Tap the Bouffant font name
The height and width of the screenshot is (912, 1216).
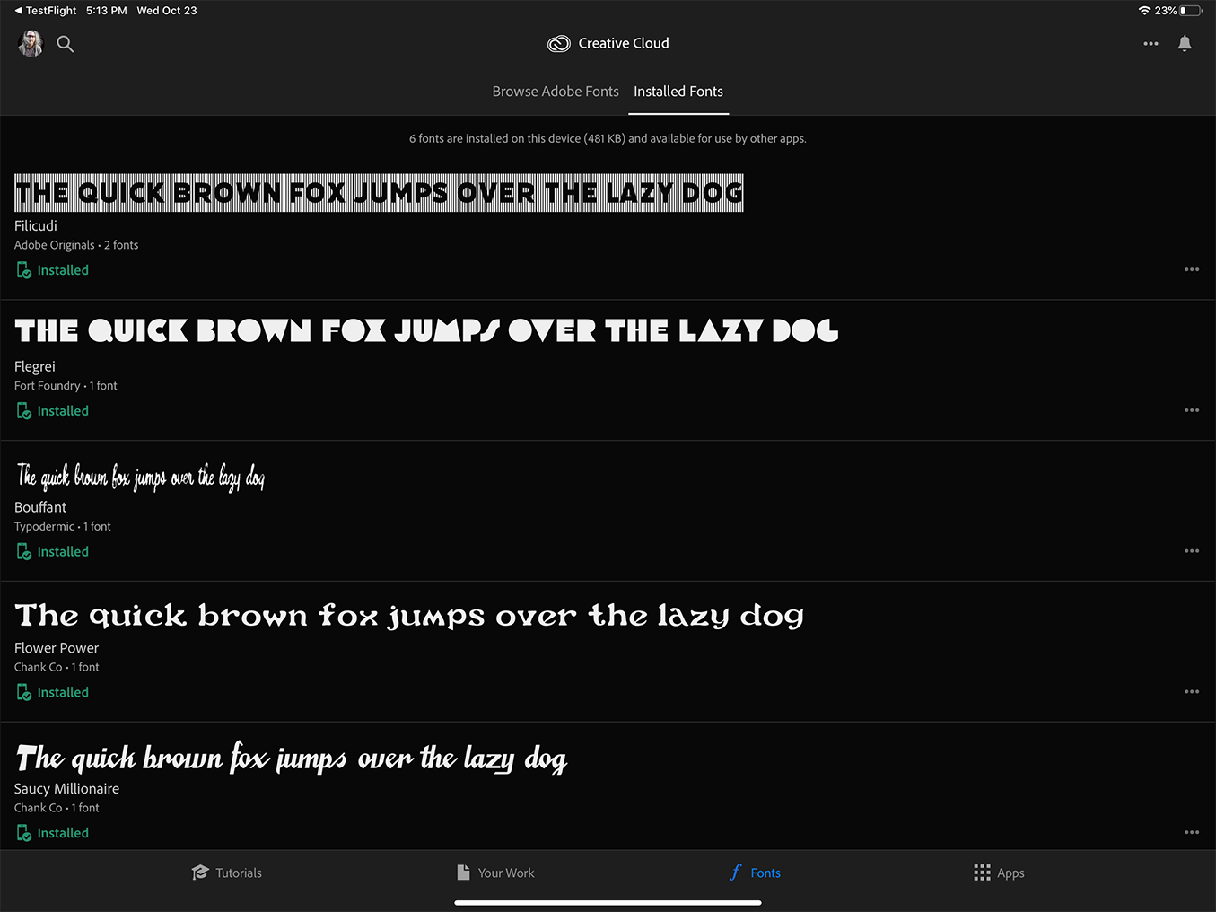pos(40,507)
